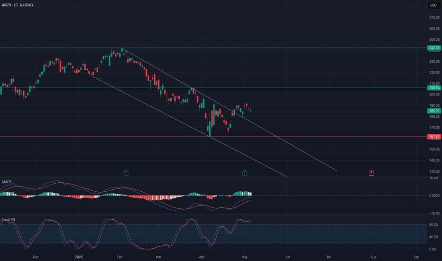
Task: Click the Apr label on time axis
Action: pyautogui.click(x=202, y=257)
